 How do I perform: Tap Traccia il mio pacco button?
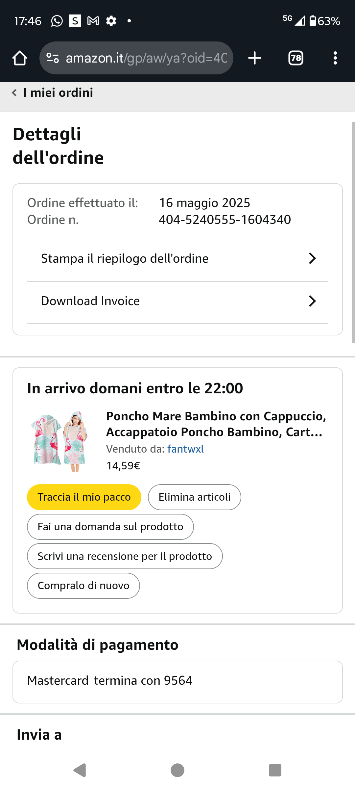coord(84,497)
